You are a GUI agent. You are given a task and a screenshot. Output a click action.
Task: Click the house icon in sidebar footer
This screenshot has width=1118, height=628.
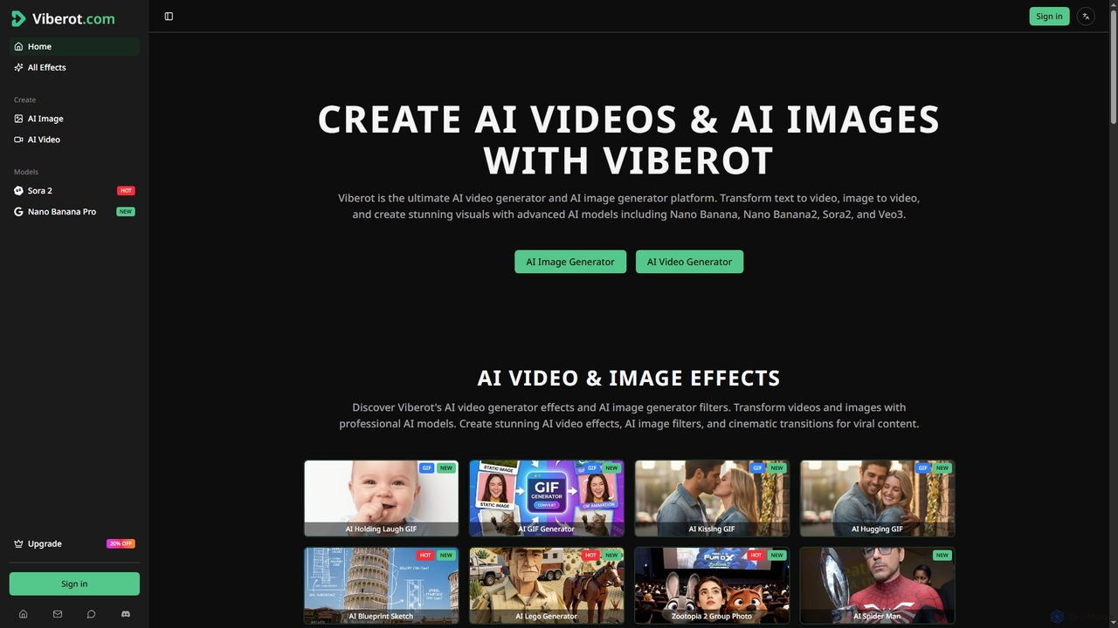tap(24, 614)
